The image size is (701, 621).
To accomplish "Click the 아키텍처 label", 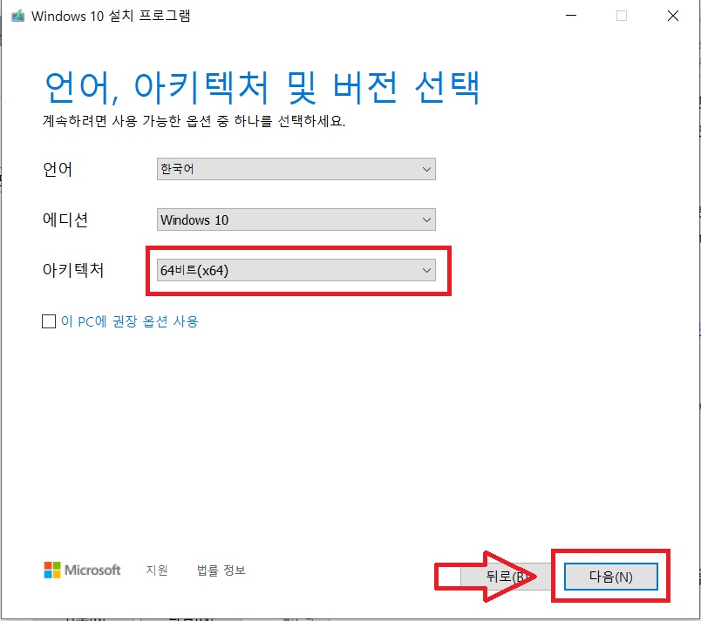I will tap(73, 270).
